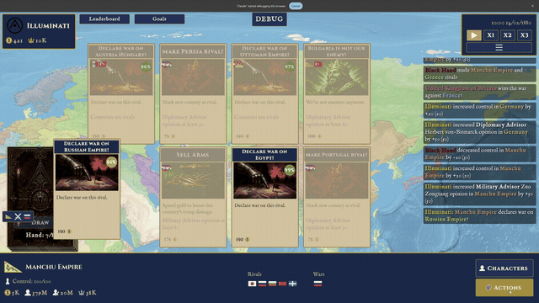Click the coin cost icon on Egypt card
Viewport: 539px width, 303px height.
coord(247,239)
